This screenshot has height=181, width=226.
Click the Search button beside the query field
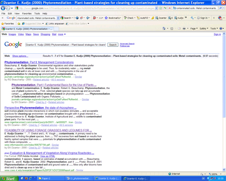113,45
